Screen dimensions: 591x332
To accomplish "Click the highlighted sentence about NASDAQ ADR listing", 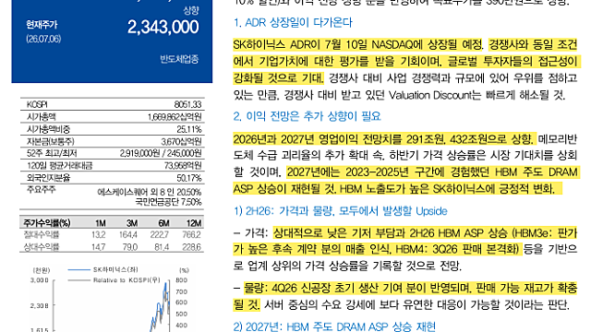I will (357, 45).
